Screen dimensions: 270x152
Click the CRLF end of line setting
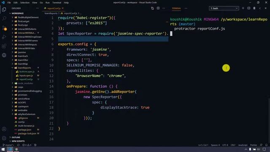233,145
